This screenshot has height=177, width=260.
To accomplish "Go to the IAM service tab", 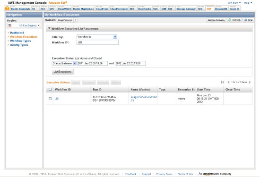I will [x=164, y=8].
